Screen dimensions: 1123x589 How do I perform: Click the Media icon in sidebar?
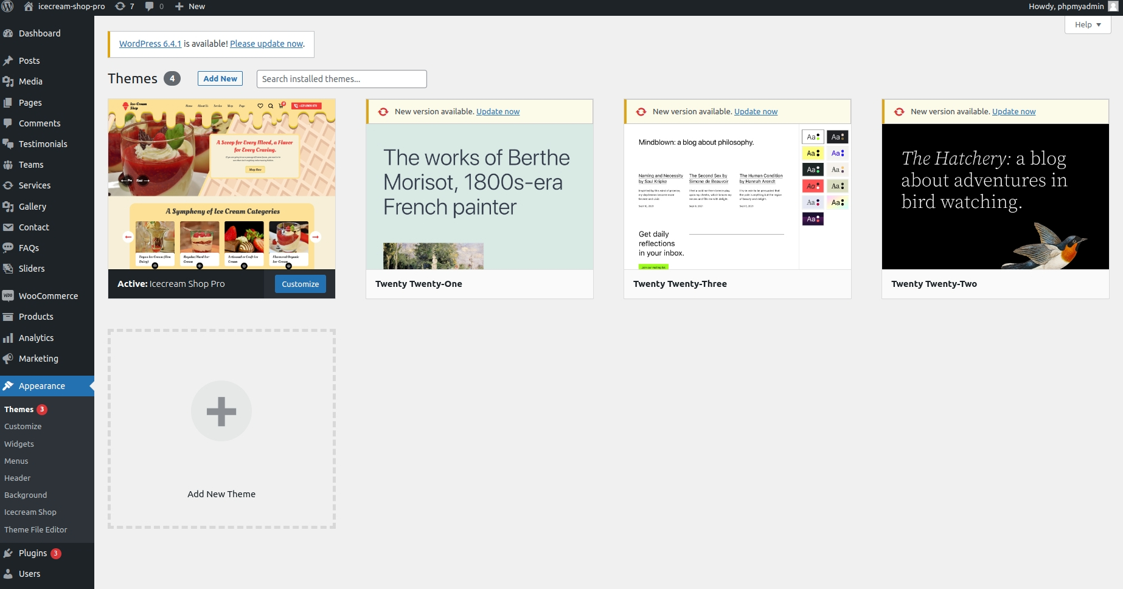tap(9, 81)
